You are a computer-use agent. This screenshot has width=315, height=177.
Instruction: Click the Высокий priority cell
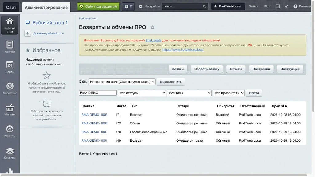[x=222, y=115]
